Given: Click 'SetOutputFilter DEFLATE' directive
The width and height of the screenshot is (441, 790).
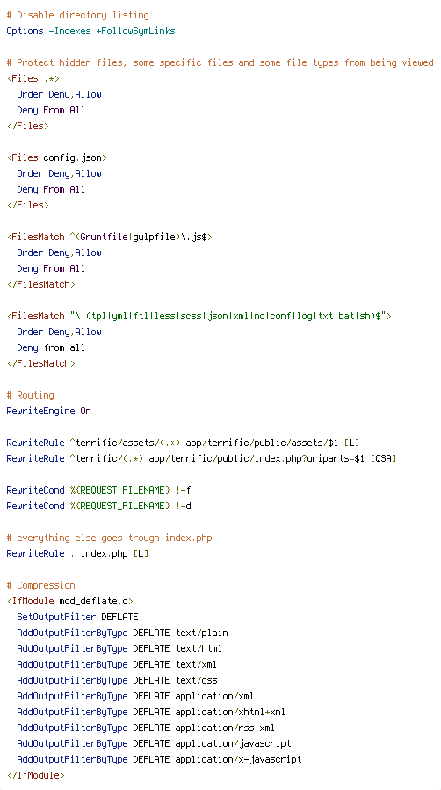Looking at the screenshot, I should (77, 617).
